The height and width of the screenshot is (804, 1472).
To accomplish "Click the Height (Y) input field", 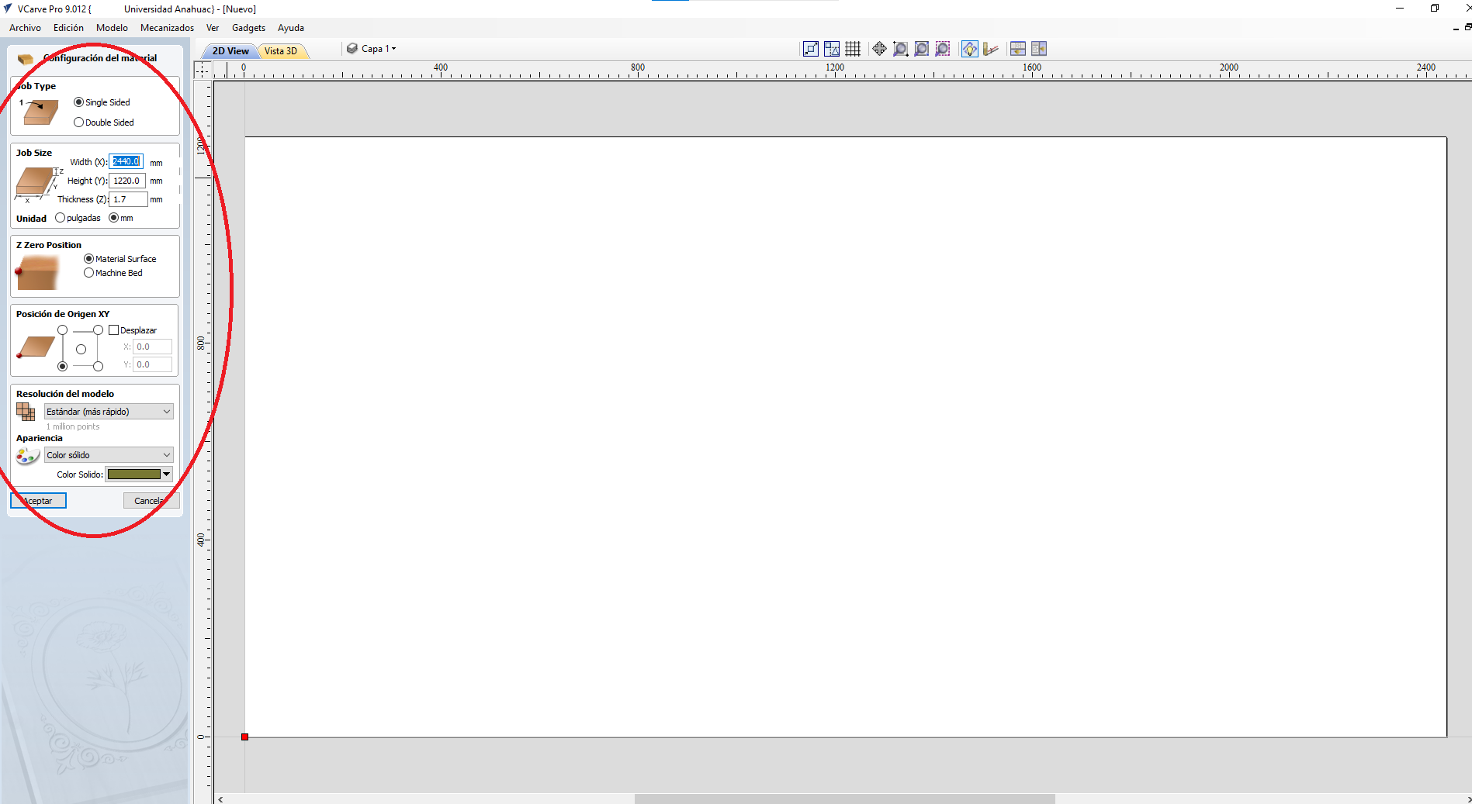I will [x=126, y=181].
